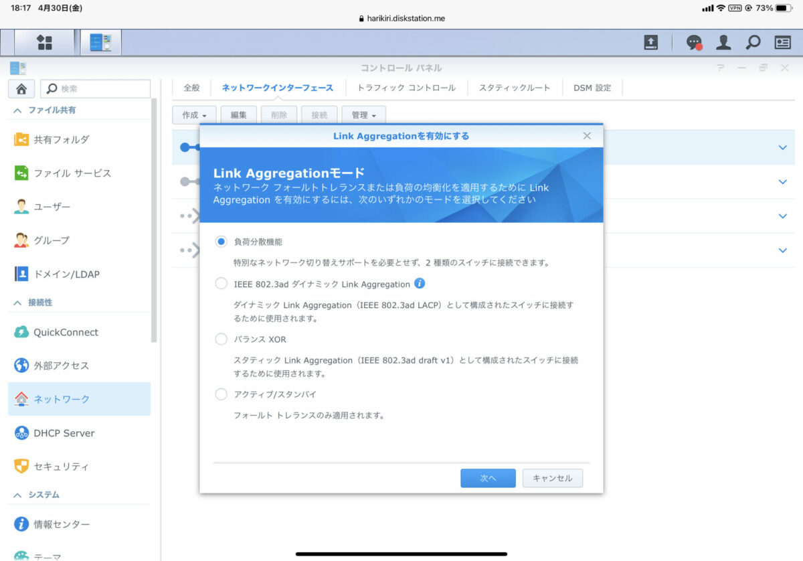The height and width of the screenshot is (561, 803).
Task: Switch to the DSM 設定 tab
Action: click(592, 88)
